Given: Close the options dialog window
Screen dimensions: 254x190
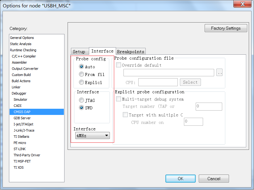Looking at the screenshot, I should [243, 4].
